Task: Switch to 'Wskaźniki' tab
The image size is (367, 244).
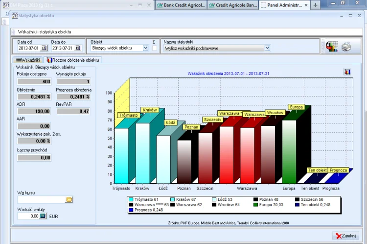Action: (x=28, y=60)
